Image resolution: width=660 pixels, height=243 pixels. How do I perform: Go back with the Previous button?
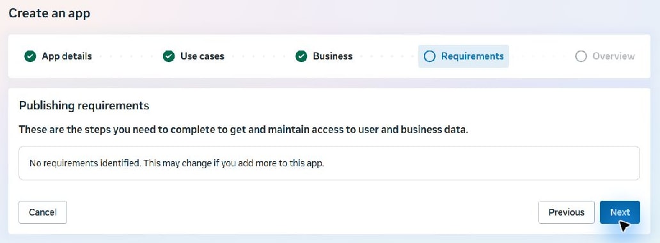(566, 212)
